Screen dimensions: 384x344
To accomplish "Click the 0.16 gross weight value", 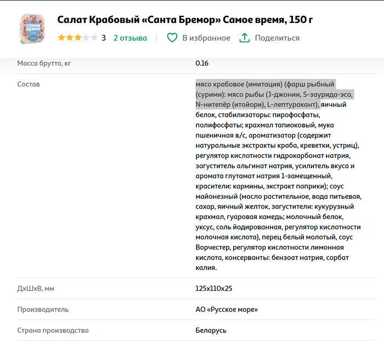I will tap(202, 64).
